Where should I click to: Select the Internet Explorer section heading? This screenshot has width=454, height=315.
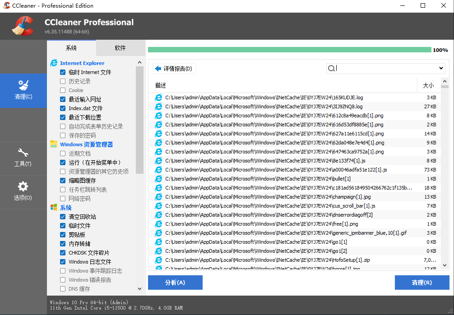point(82,63)
